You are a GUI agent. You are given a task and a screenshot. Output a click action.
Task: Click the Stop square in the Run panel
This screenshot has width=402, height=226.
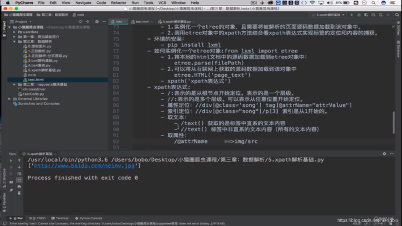click(11, 167)
